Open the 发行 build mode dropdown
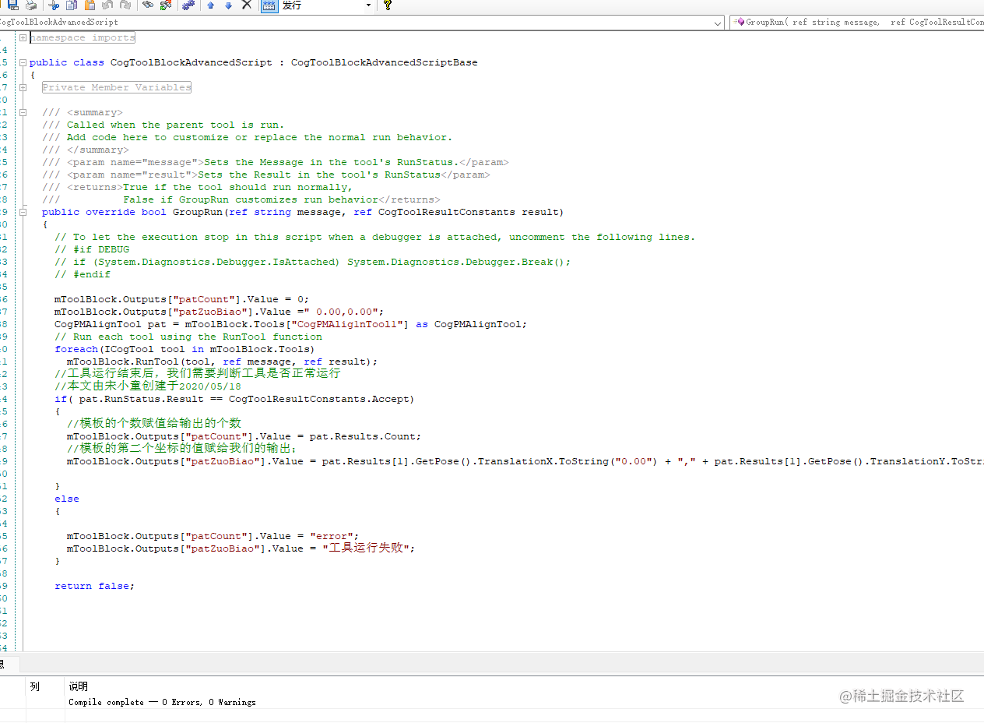The height and width of the screenshot is (723, 984). click(x=368, y=5)
